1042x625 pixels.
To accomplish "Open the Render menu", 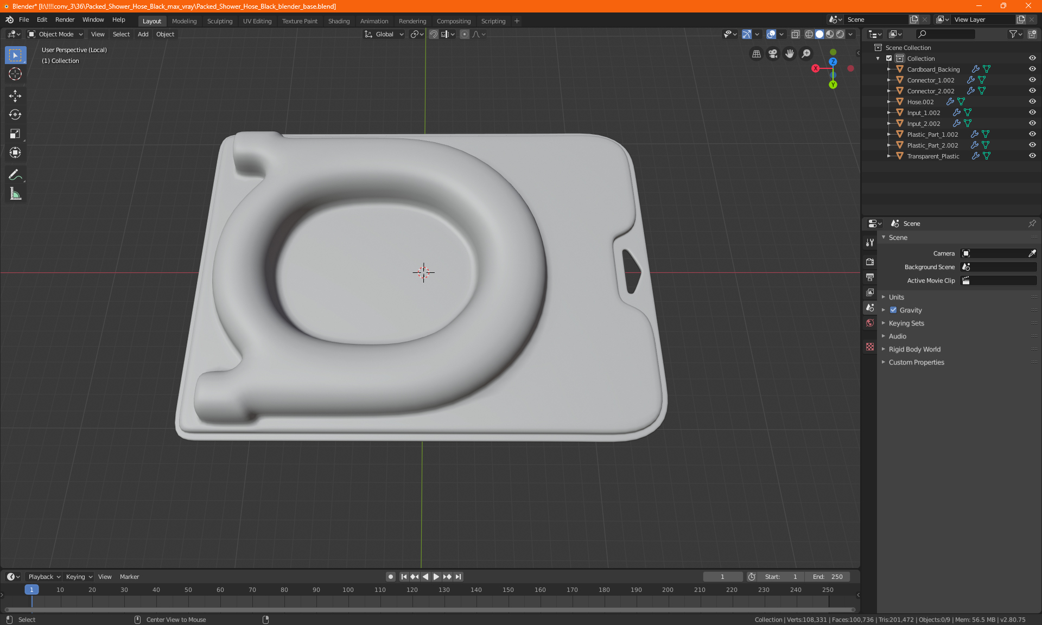I will click(x=65, y=20).
